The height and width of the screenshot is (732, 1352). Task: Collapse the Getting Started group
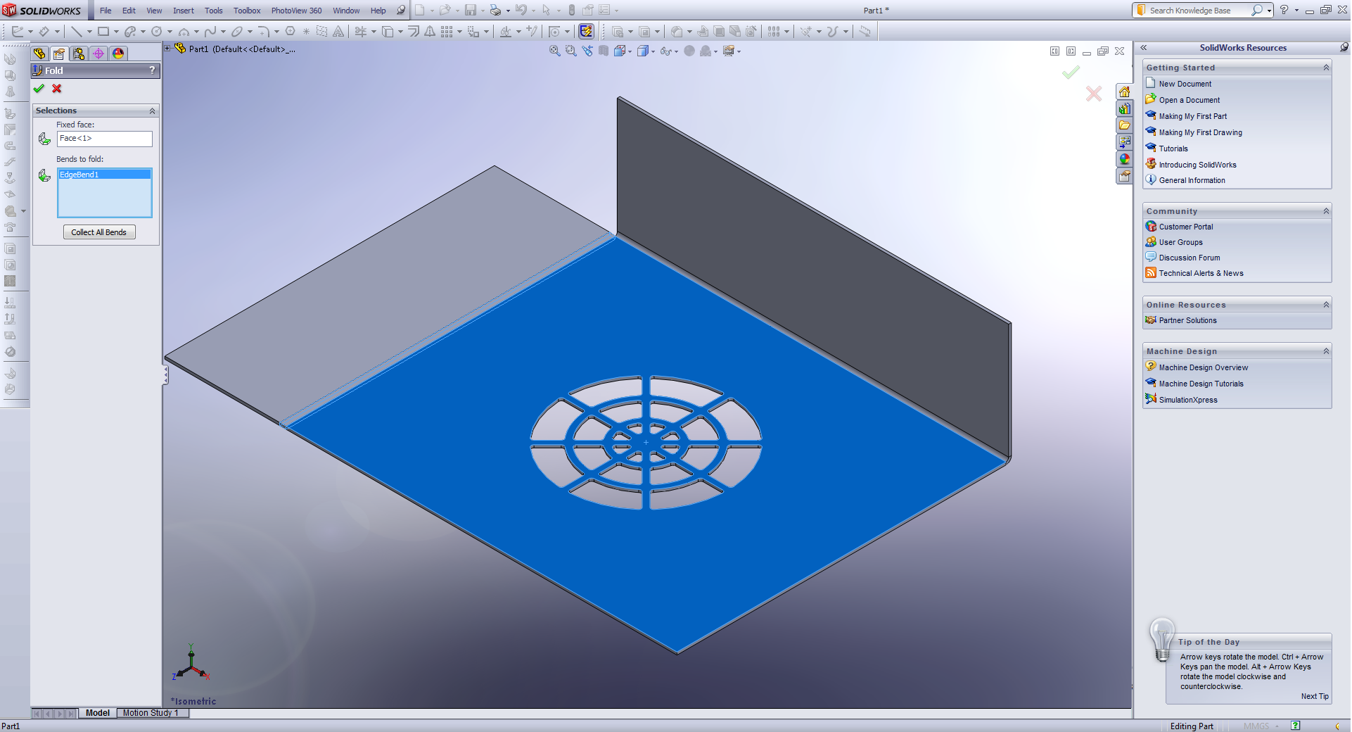pos(1326,68)
